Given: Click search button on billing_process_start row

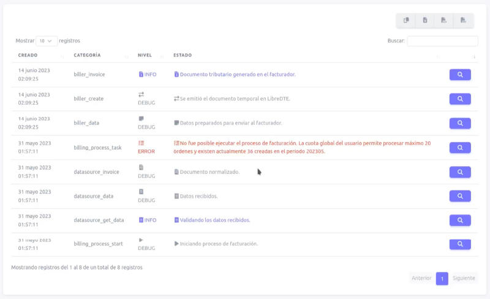Looking at the screenshot, I should point(460,244).
